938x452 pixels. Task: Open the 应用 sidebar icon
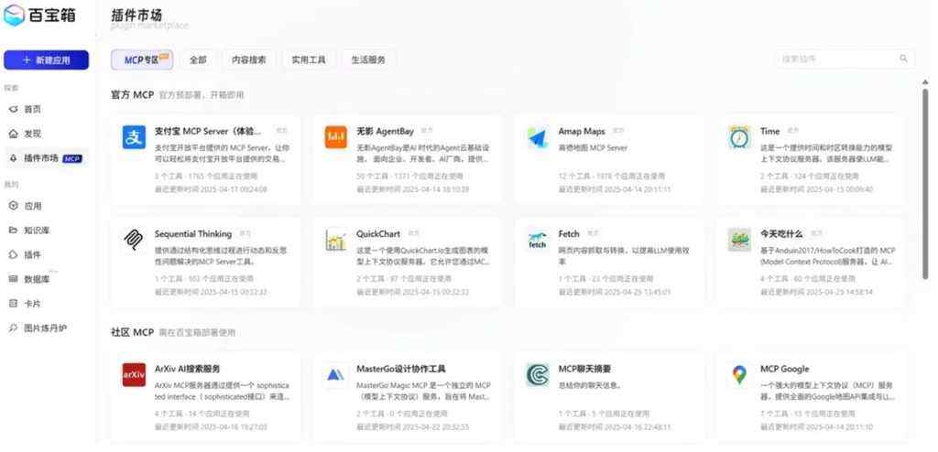tap(14, 206)
